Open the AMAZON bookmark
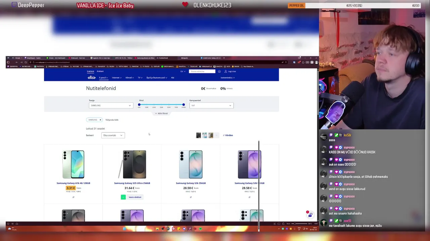This screenshot has height=241, width=430. (x=218, y=66)
